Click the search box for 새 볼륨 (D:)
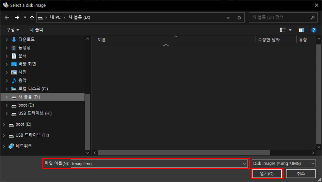The height and width of the screenshot is (182, 322). tap(283, 17)
